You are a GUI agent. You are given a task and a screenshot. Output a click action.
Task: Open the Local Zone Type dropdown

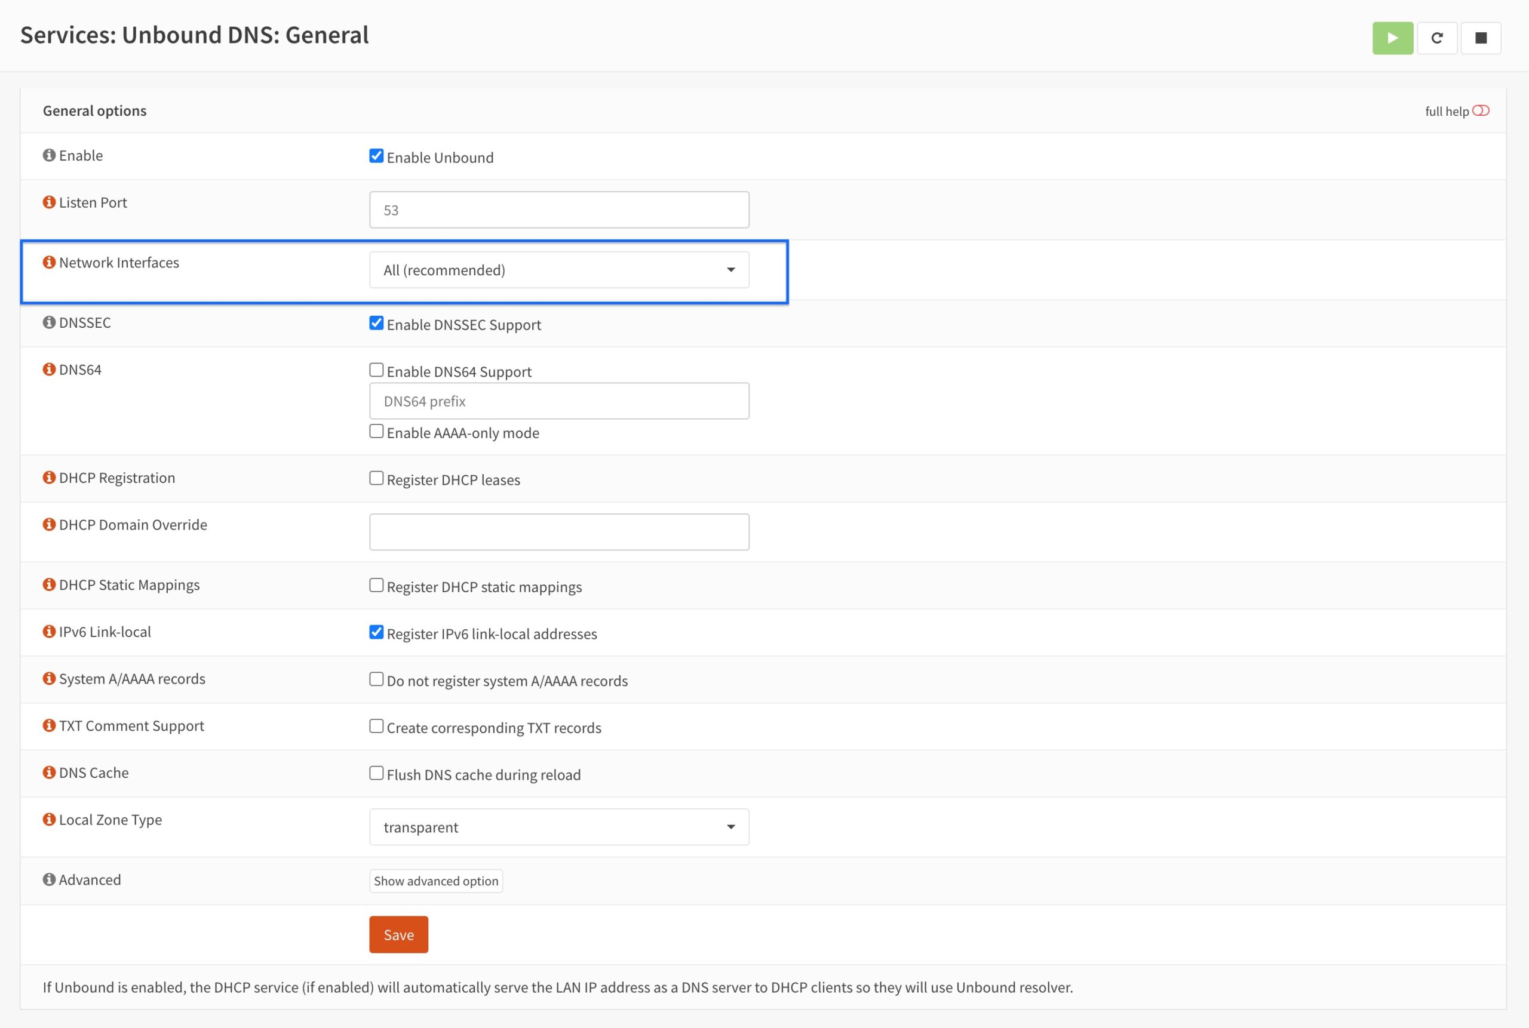[x=559, y=827]
